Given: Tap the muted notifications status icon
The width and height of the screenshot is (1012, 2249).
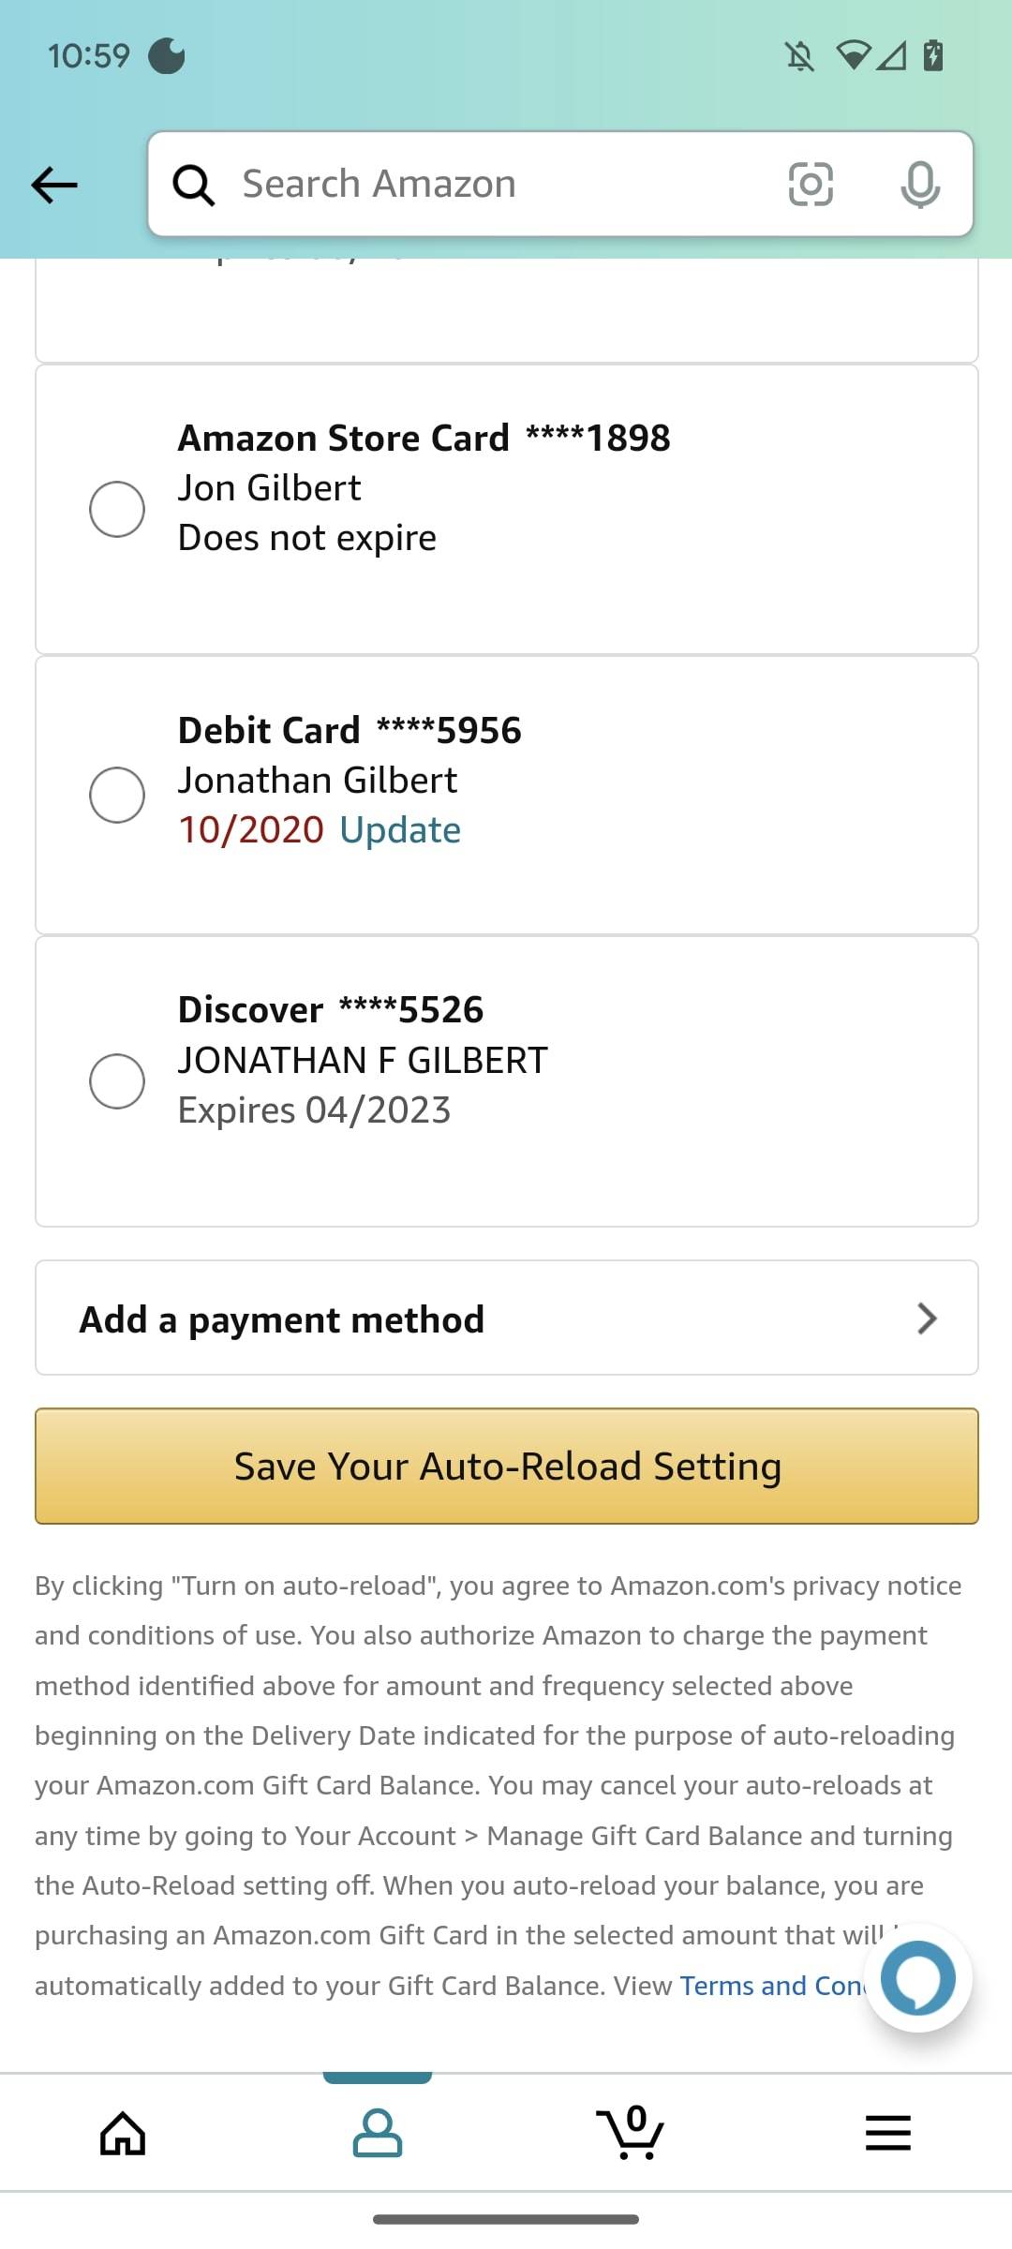Looking at the screenshot, I should pos(799,56).
